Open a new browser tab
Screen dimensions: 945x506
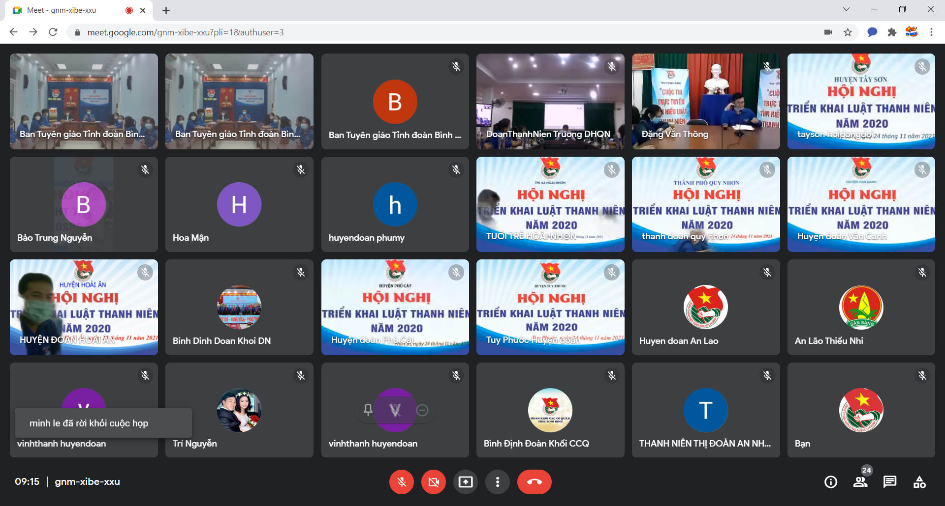pyautogui.click(x=166, y=10)
